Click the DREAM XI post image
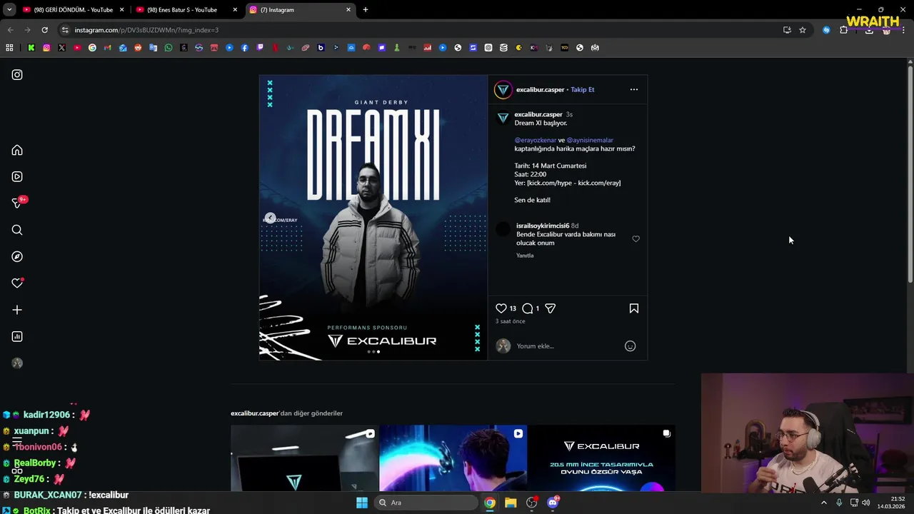Image resolution: width=914 pixels, height=514 pixels. 373,218
